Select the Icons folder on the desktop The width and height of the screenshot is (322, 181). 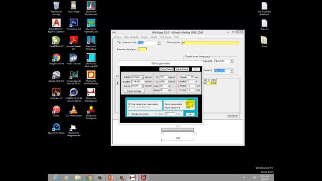click(x=264, y=42)
